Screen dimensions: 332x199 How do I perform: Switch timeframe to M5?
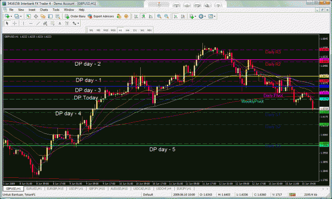coord(98,30)
